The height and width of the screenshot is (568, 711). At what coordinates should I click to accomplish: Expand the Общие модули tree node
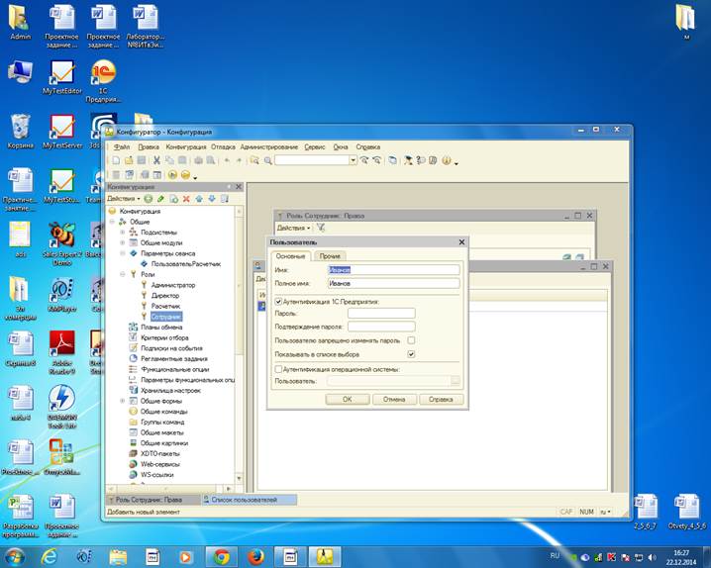(123, 242)
